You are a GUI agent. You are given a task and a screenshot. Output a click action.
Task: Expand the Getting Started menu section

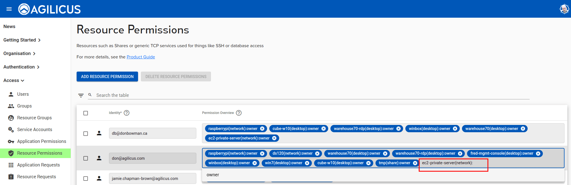click(x=22, y=40)
